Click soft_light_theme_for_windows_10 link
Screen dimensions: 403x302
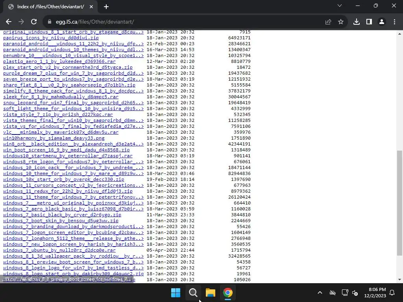tap(73, 109)
